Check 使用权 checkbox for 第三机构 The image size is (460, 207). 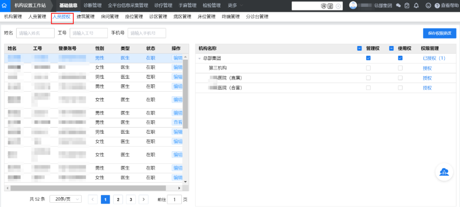(x=400, y=68)
